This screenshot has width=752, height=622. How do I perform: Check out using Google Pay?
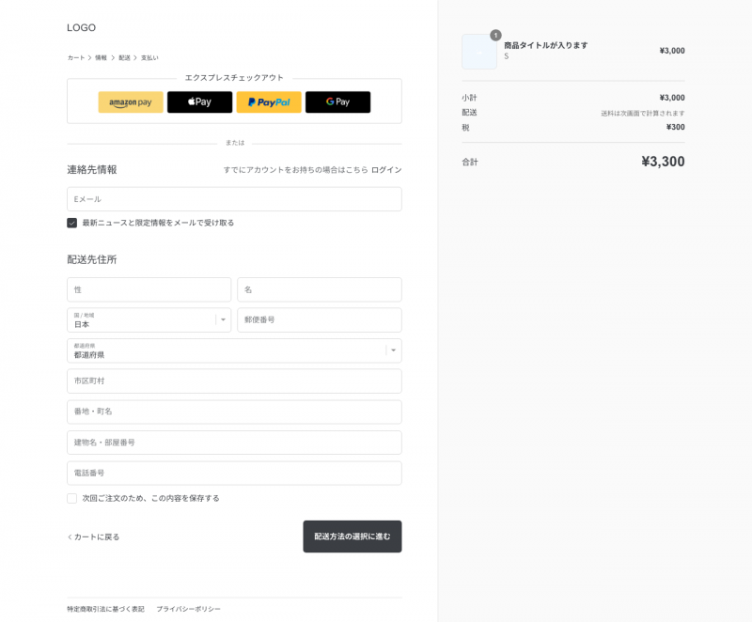tap(337, 102)
